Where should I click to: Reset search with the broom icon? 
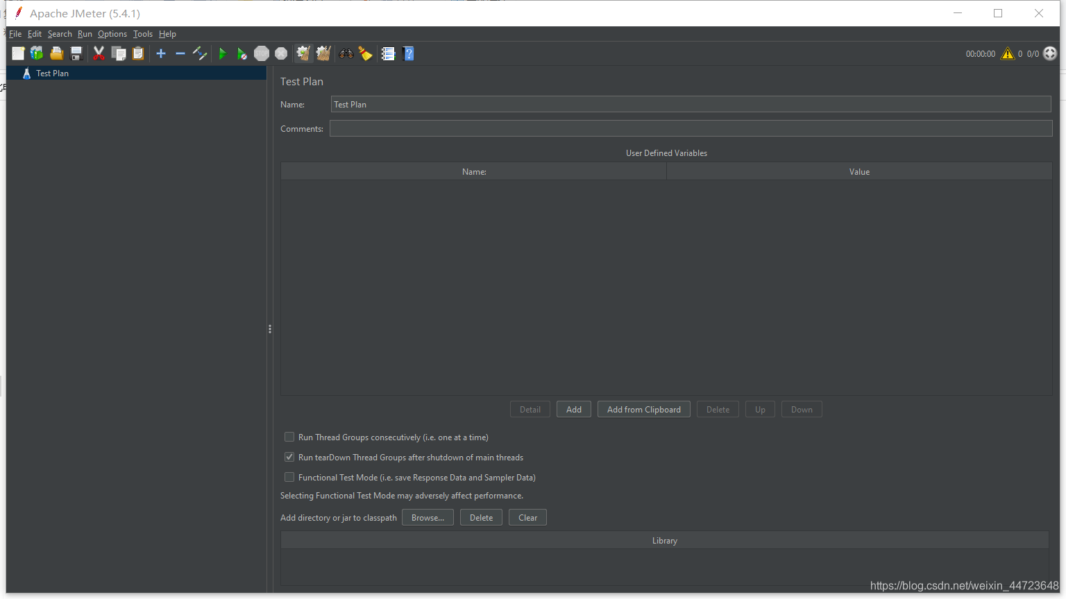[366, 53]
